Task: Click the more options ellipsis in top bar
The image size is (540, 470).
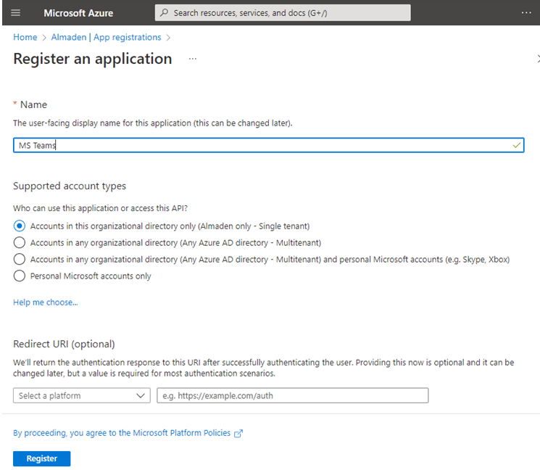Action: pyautogui.click(x=526, y=13)
